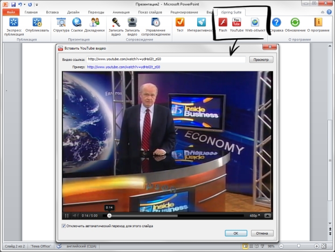The height and width of the screenshot is (252, 335).
Task: Click the vertical slide scrollbar
Action: click(x=330, y=160)
